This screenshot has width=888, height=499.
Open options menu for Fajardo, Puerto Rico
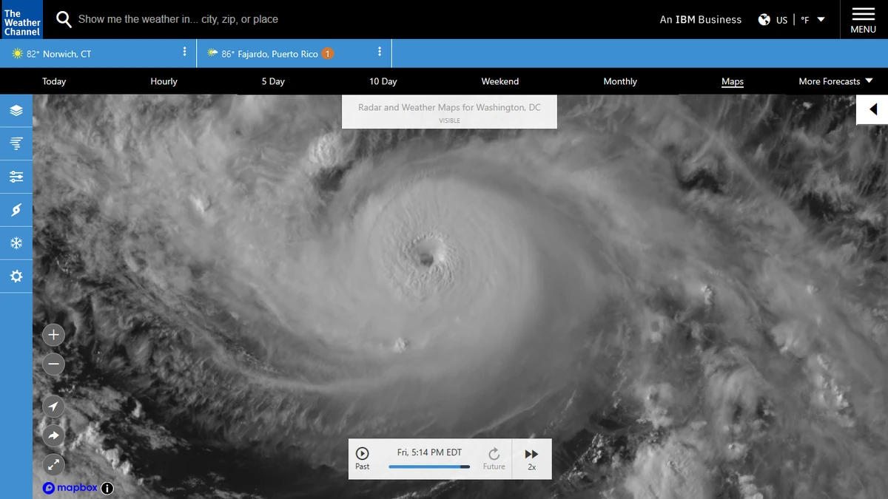click(380, 52)
